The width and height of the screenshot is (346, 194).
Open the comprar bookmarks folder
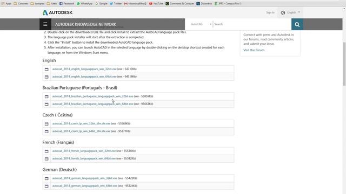point(37,4)
